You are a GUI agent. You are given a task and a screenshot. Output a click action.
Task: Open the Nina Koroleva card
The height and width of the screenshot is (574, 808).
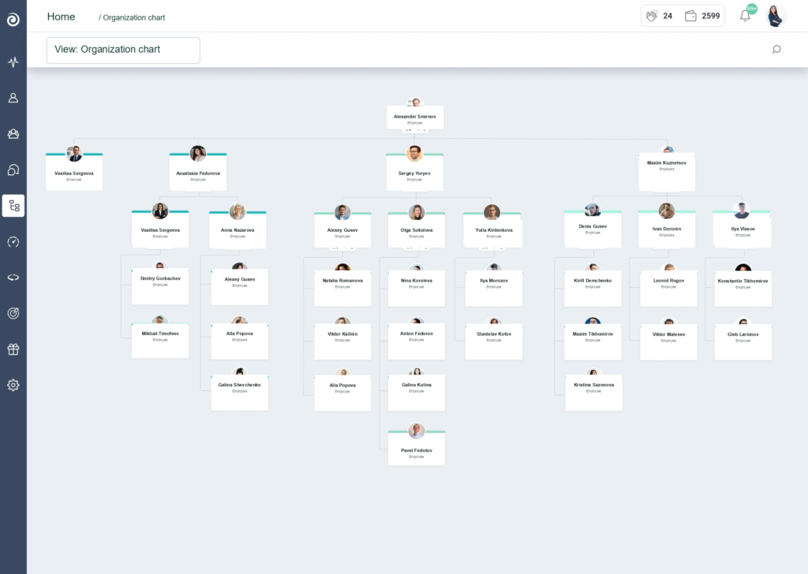point(417,289)
